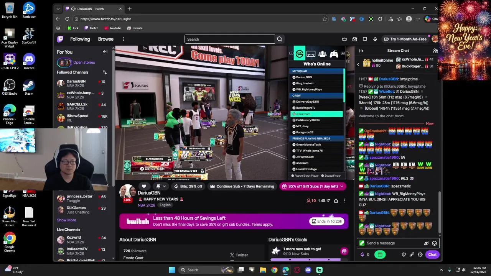
Task: Select Kozwrld in live channels
Action: click(82, 240)
